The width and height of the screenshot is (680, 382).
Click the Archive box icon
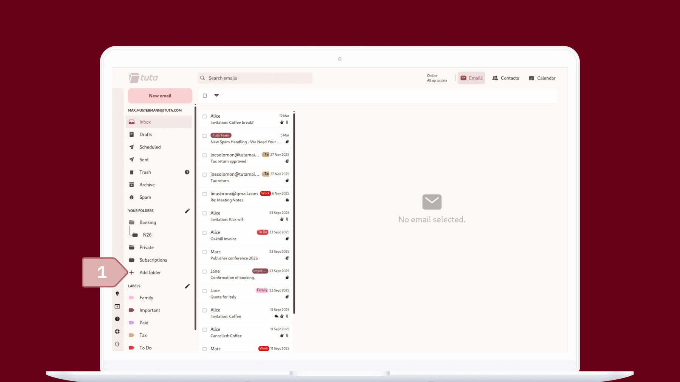(131, 185)
